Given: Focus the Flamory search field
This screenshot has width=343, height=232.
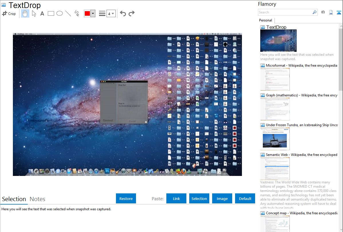Looking at the screenshot, I should coord(285,12).
